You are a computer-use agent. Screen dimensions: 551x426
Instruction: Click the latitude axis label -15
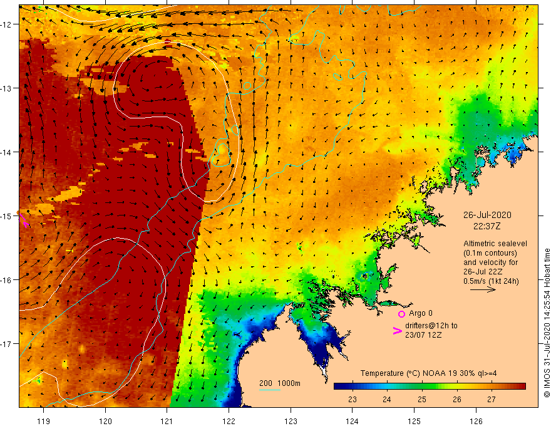[6, 216]
